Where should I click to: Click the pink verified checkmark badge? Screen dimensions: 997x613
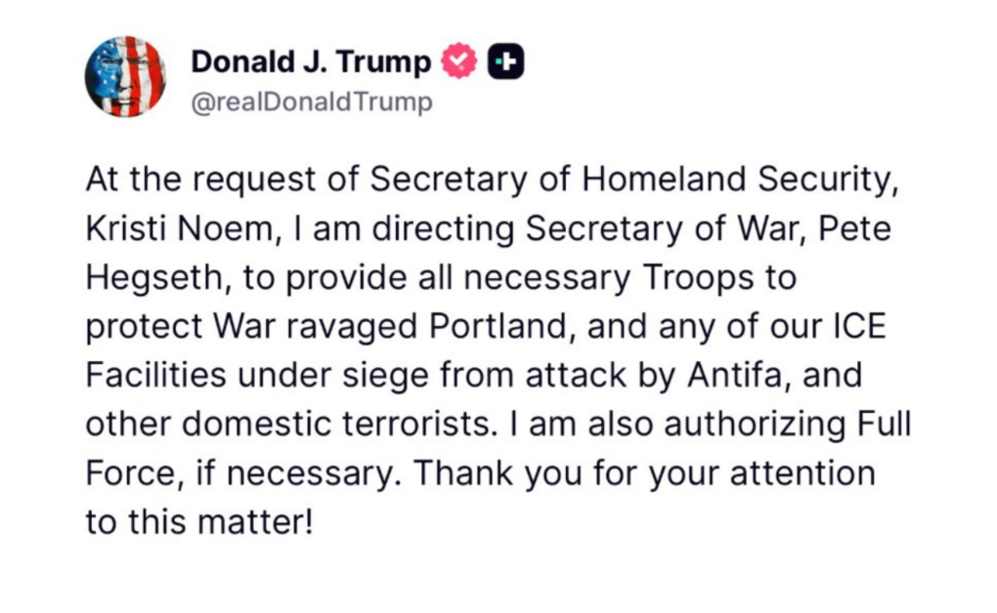coord(458,61)
